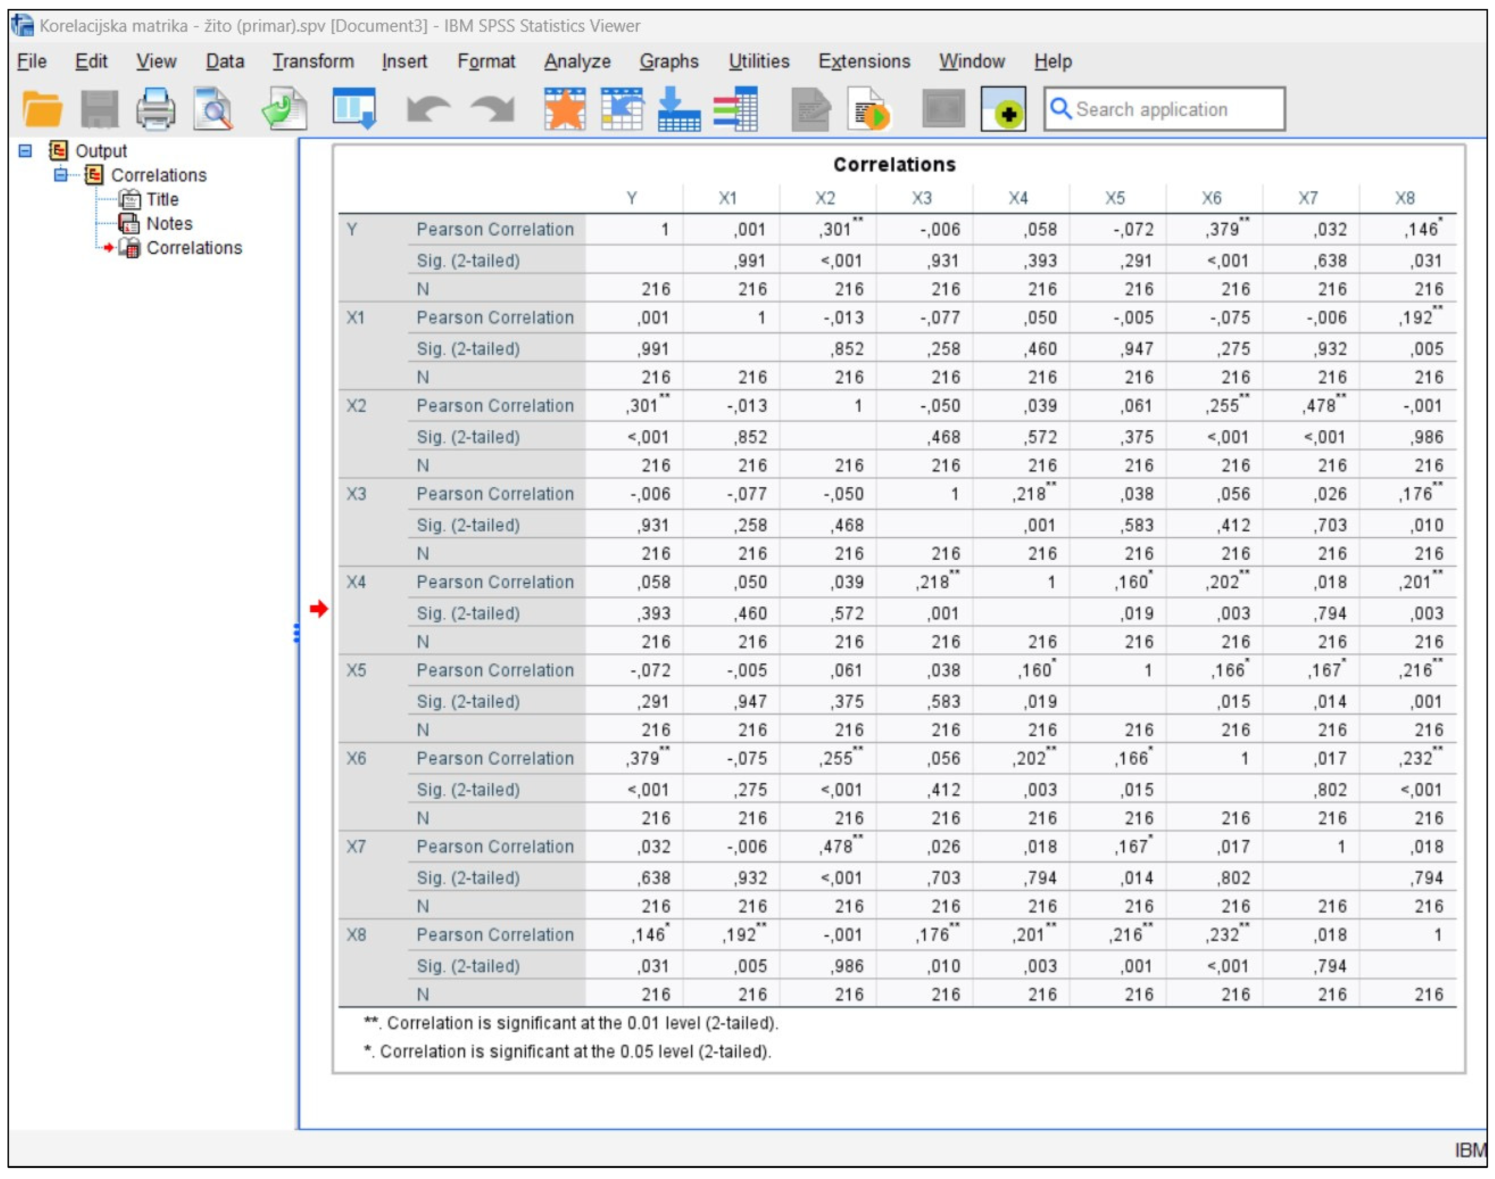
Task: Click the Correlations table title
Action: tap(894, 164)
